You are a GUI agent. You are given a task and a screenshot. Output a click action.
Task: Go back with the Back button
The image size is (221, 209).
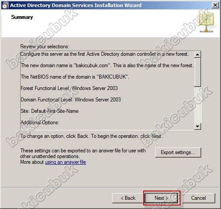click(128, 198)
